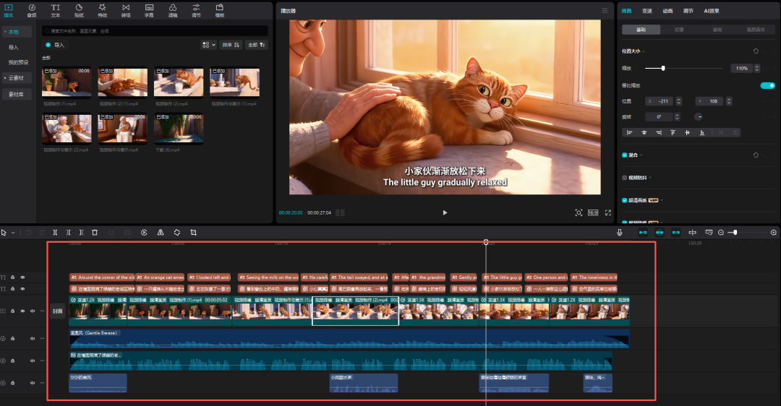Open the Adjustment (调节) panel in the top toolbar
The width and height of the screenshot is (781, 406).
pos(196,10)
